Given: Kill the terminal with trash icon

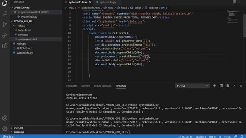Looking at the screenshot, I should (x=228, y=86).
